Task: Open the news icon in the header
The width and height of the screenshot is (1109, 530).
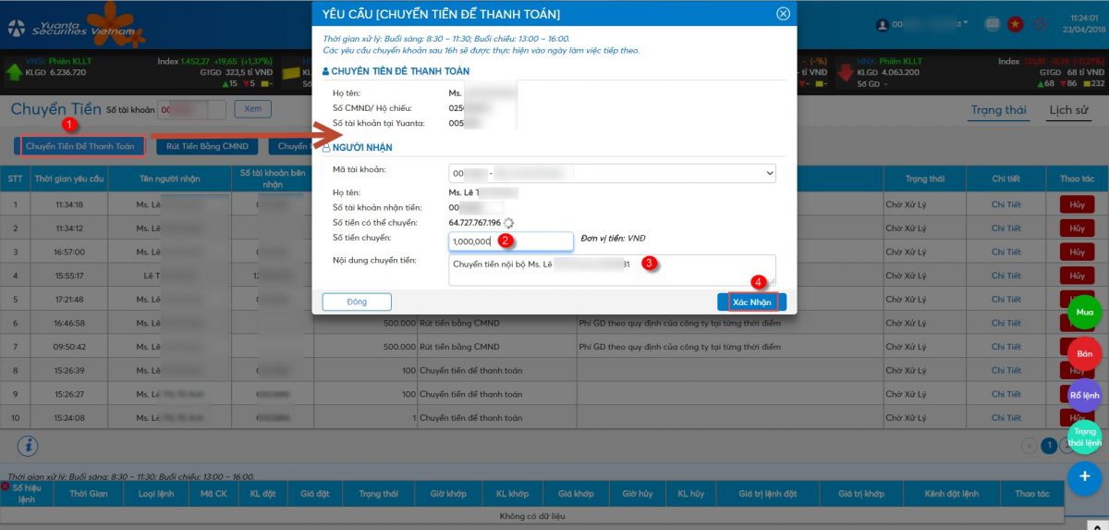Action: point(993,24)
